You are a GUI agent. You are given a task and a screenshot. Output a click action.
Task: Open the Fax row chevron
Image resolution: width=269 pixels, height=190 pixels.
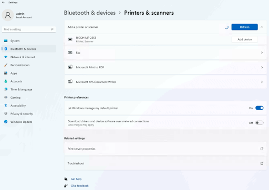[x=262, y=52]
